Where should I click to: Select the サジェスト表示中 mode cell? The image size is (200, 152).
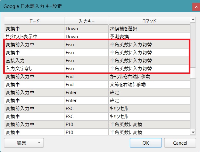point(34,36)
